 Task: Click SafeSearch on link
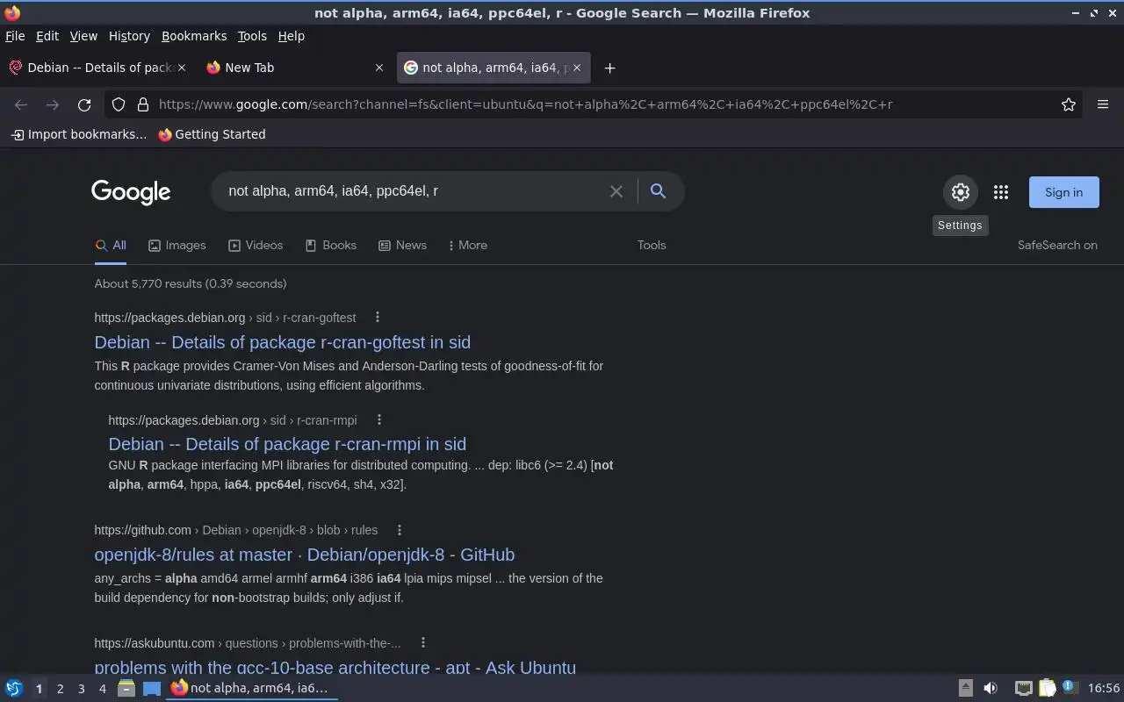[x=1057, y=246]
